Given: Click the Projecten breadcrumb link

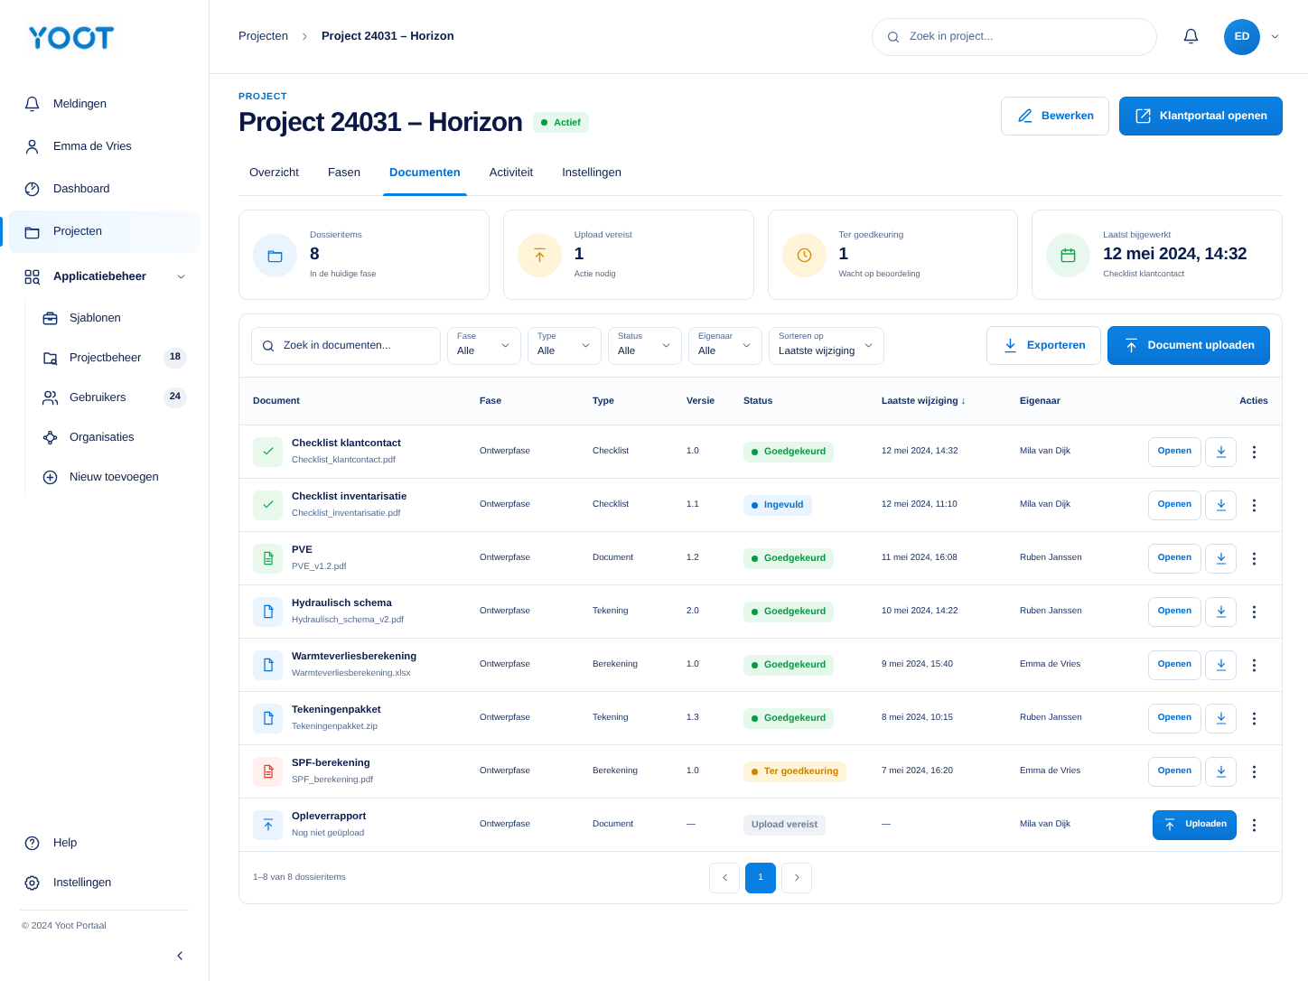Looking at the screenshot, I should [263, 36].
